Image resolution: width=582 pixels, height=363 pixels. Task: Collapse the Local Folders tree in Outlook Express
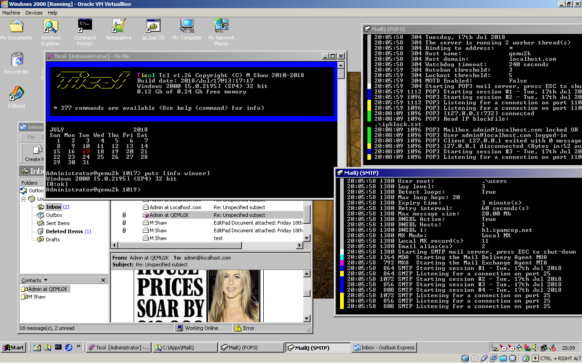click(23, 199)
